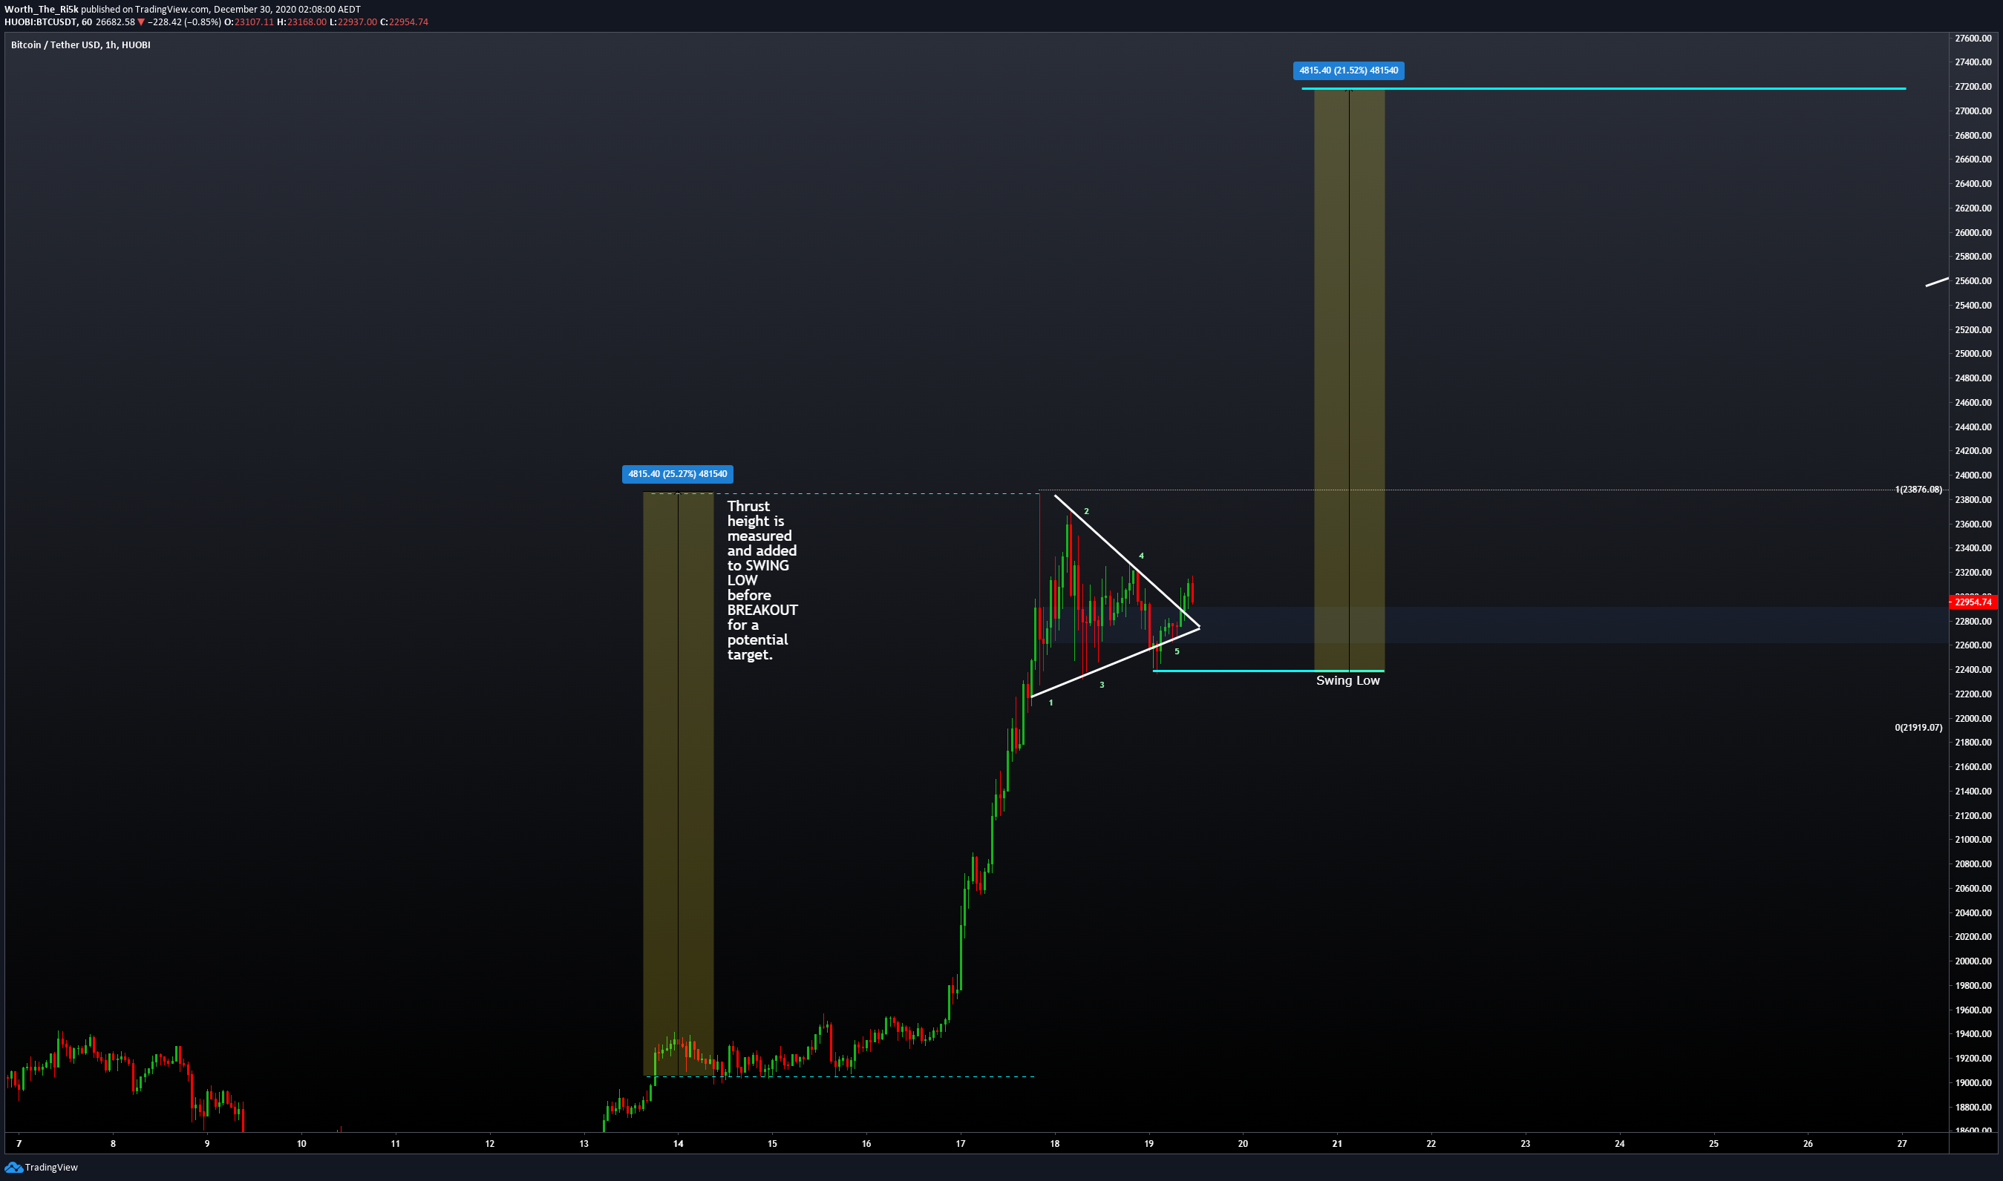Click the red 22954.74 current price tag

pyautogui.click(x=1973, y=602)
